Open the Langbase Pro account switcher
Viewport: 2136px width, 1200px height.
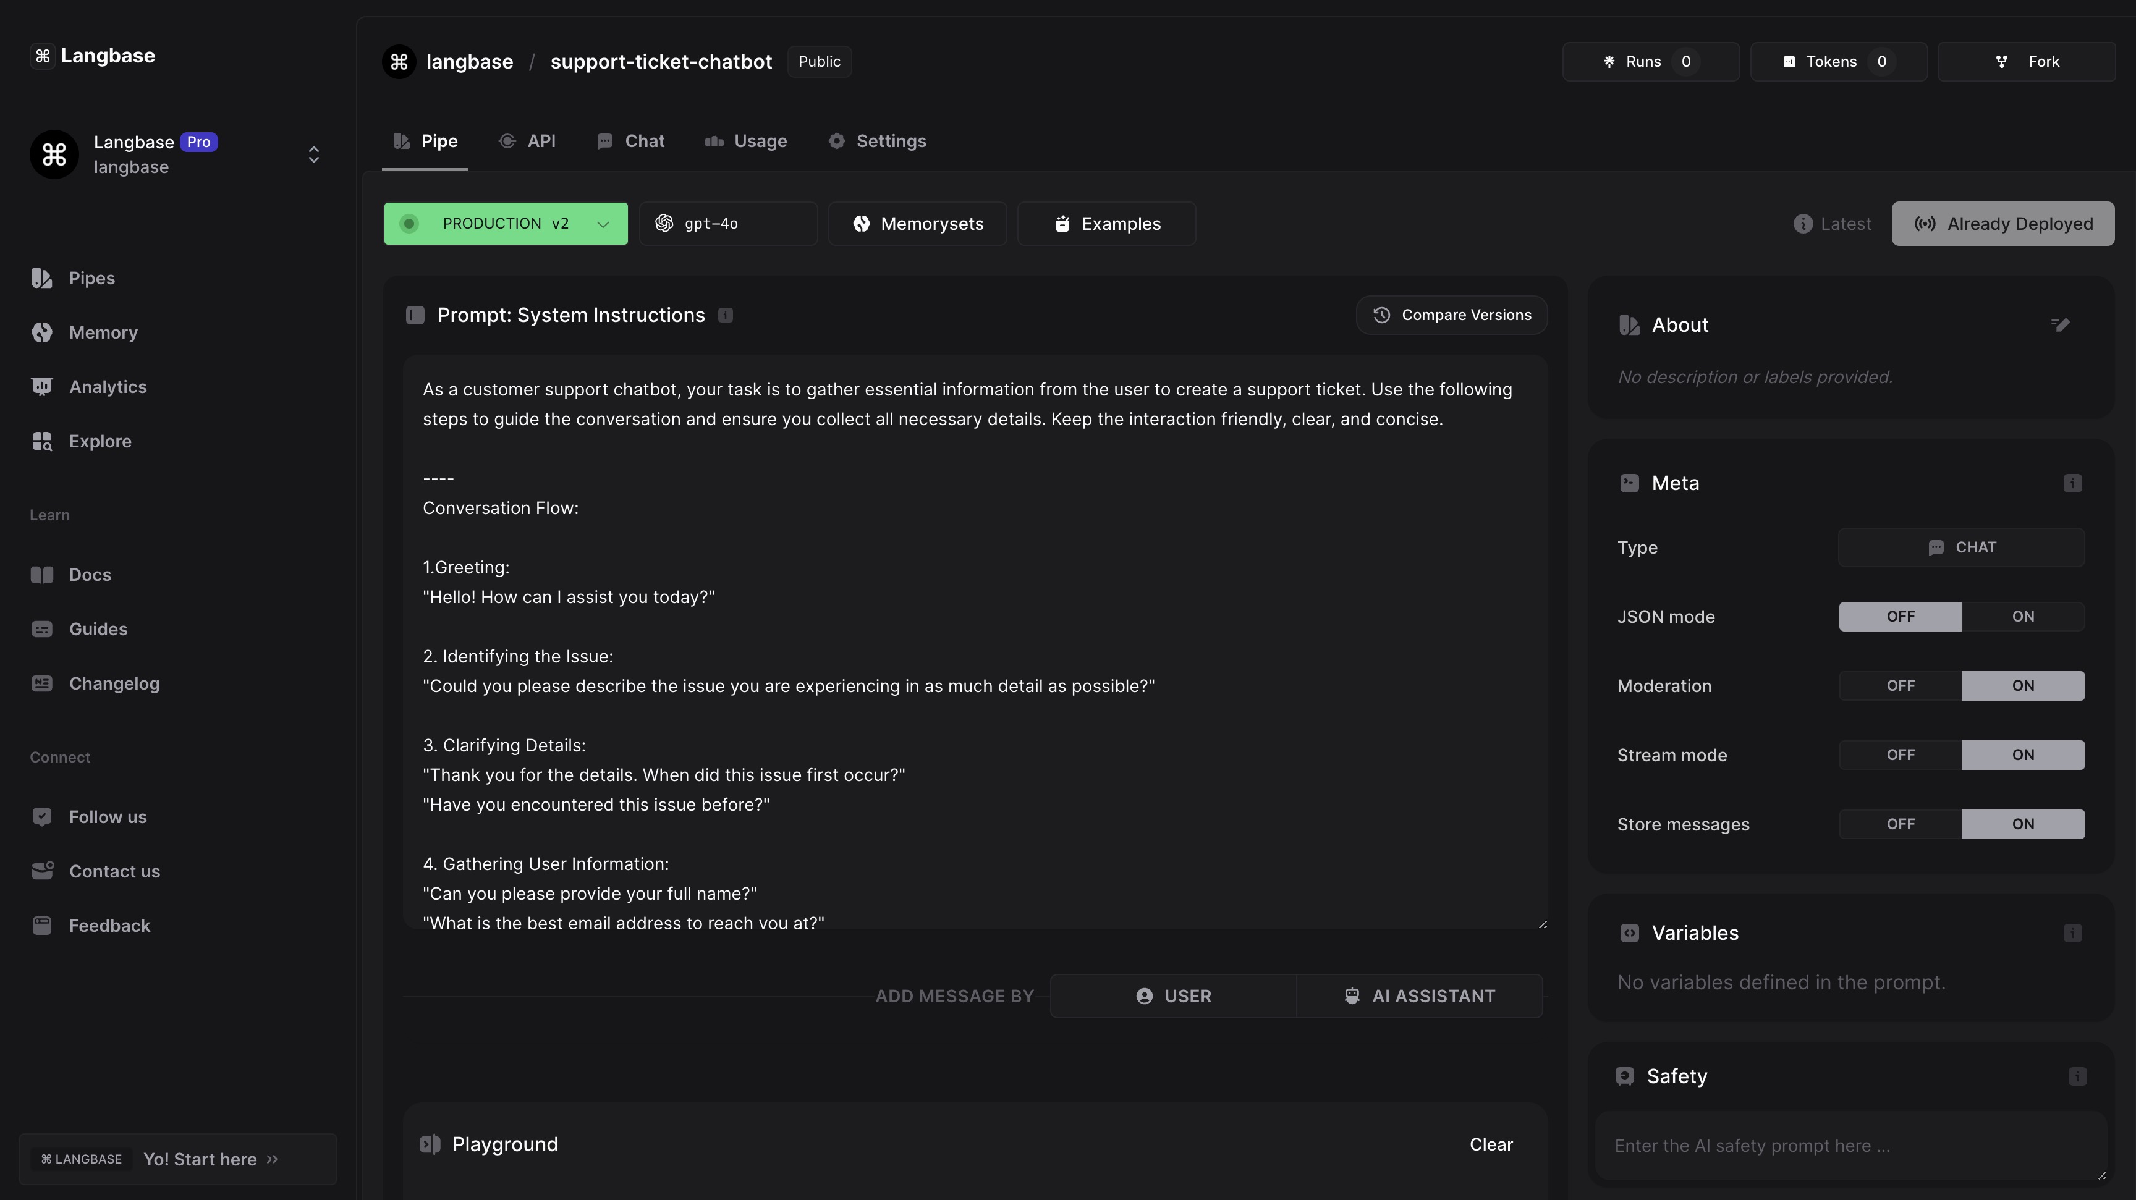pyautogui.click(x=313, y=155)
